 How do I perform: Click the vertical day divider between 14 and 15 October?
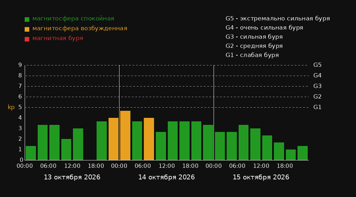214,113
